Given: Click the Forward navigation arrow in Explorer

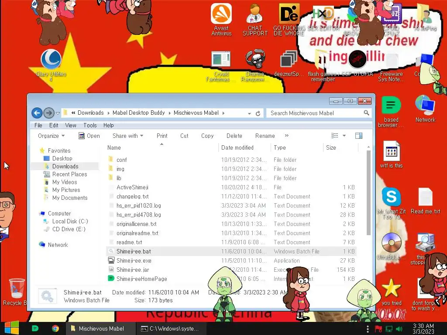Looking at the screenshot, I should pos(49,113).
